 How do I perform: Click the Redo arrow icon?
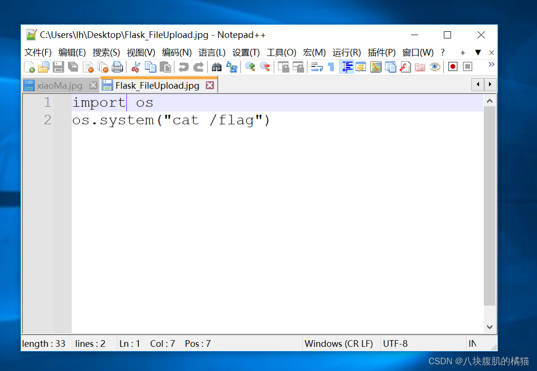[x=198, y=67]
